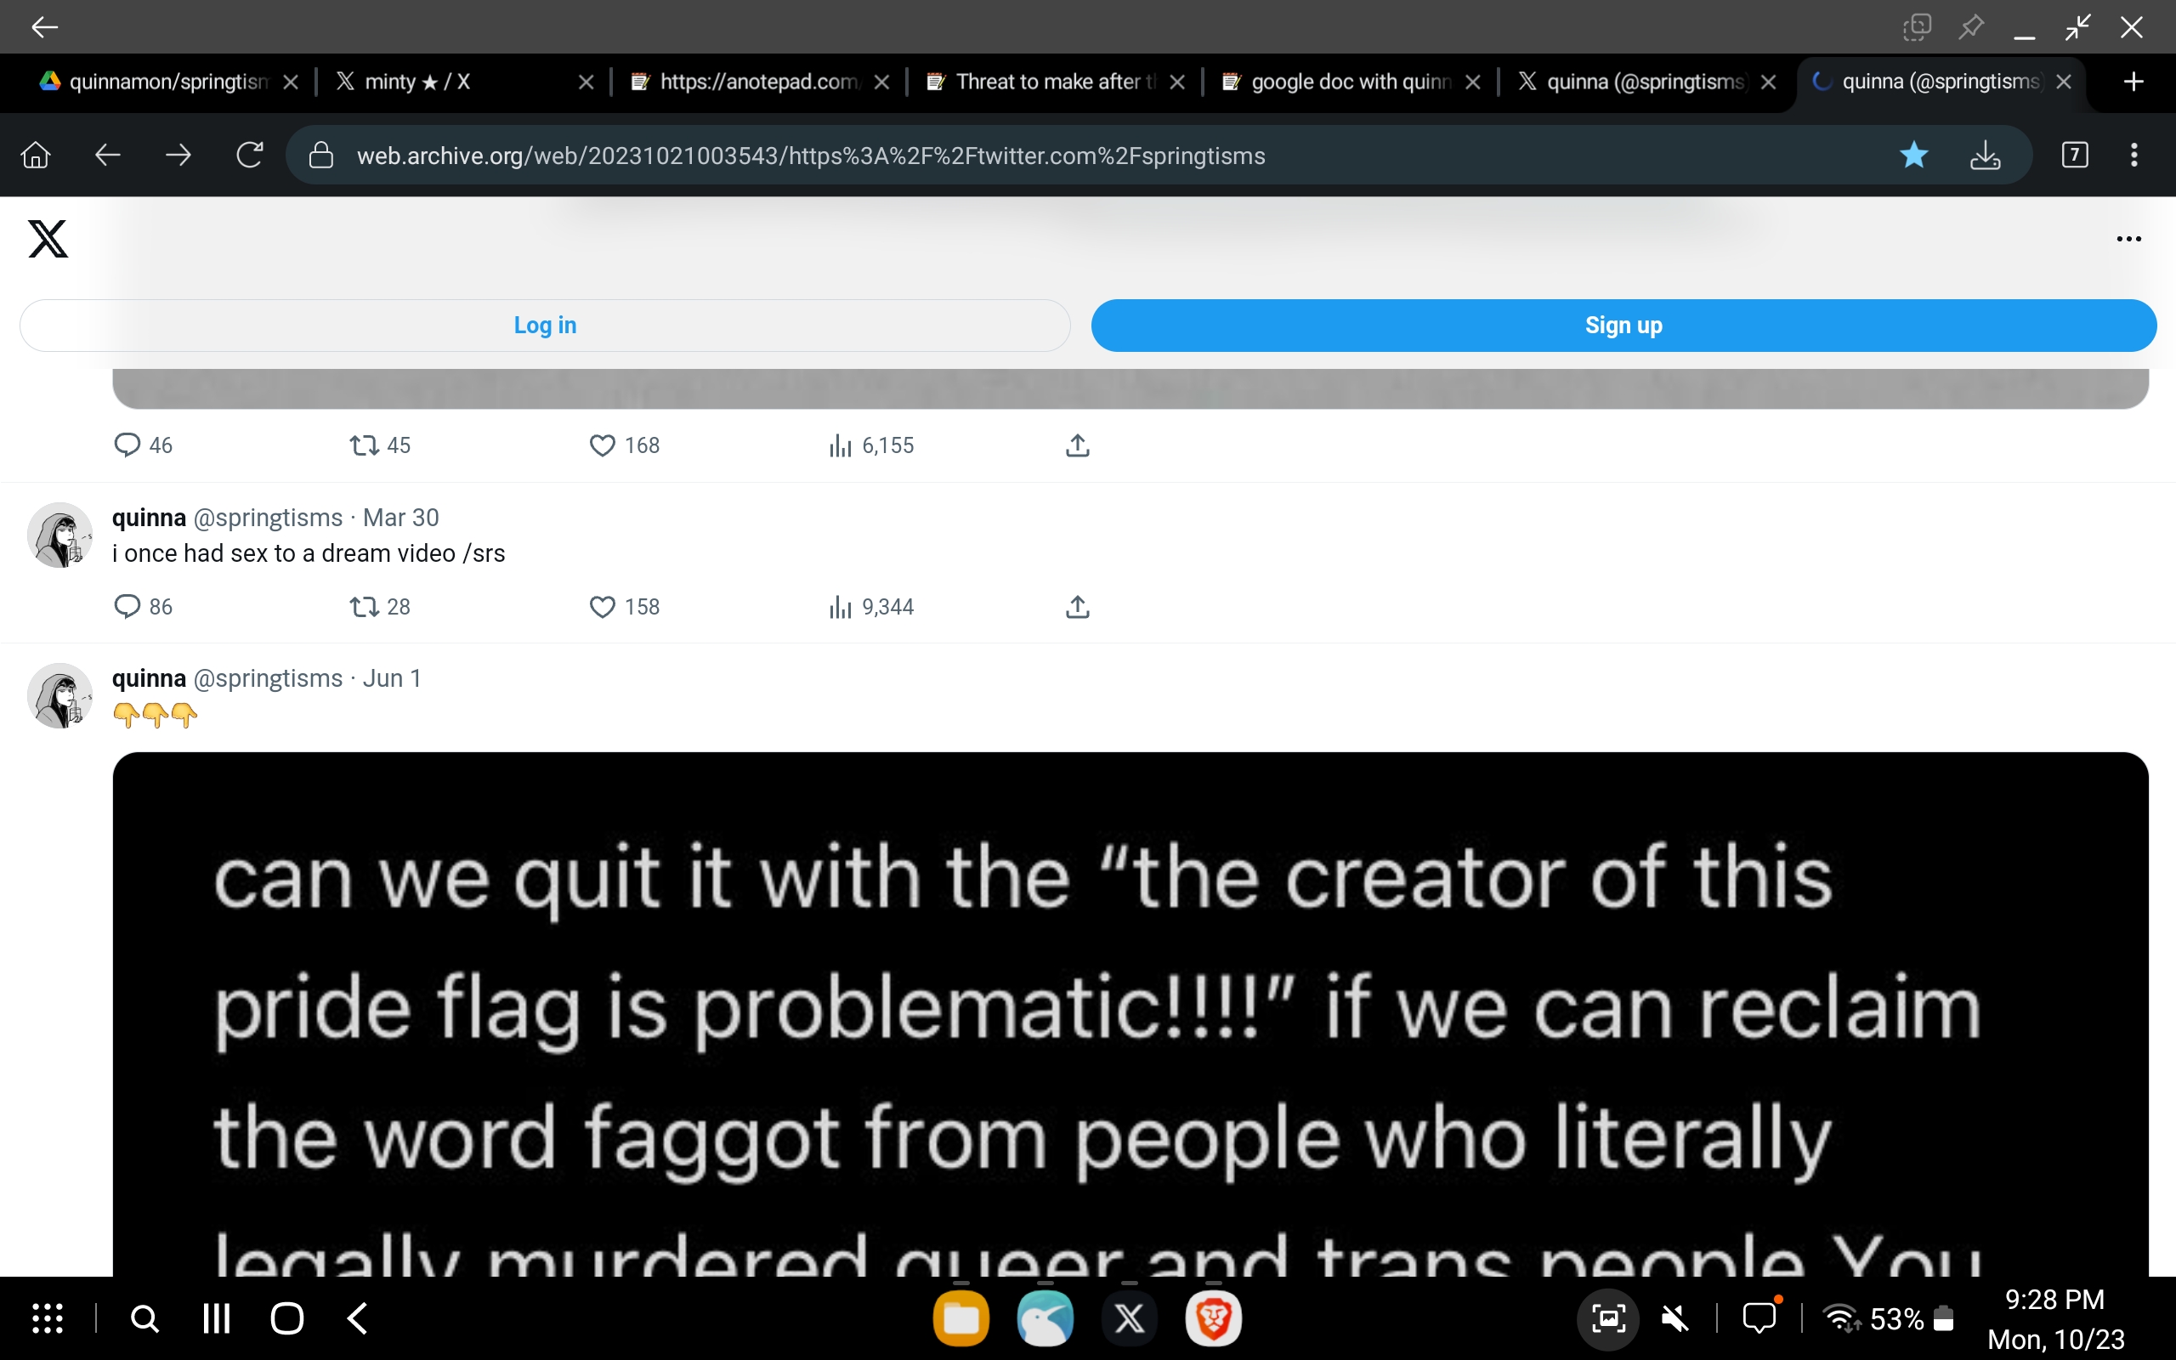This screenshot has width=2176, height=1360.
Task: Go to the browser home page icon
Action: click(x=36, y=156)
